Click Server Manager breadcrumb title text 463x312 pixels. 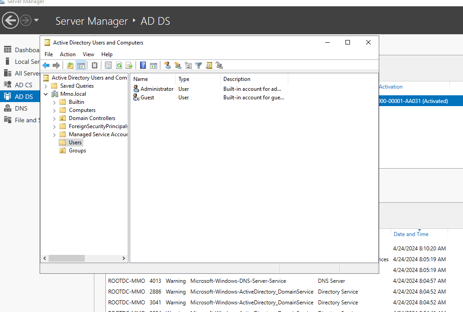coord(91,21)
